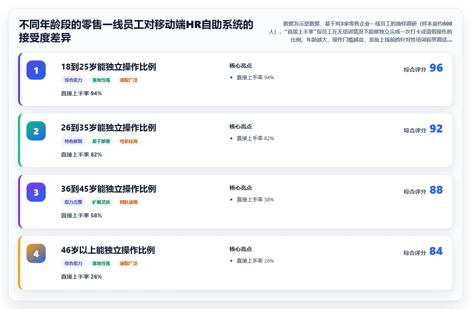Click the rank 2 number badge
This screenshot has width=471, height=309.
point(36,131)
